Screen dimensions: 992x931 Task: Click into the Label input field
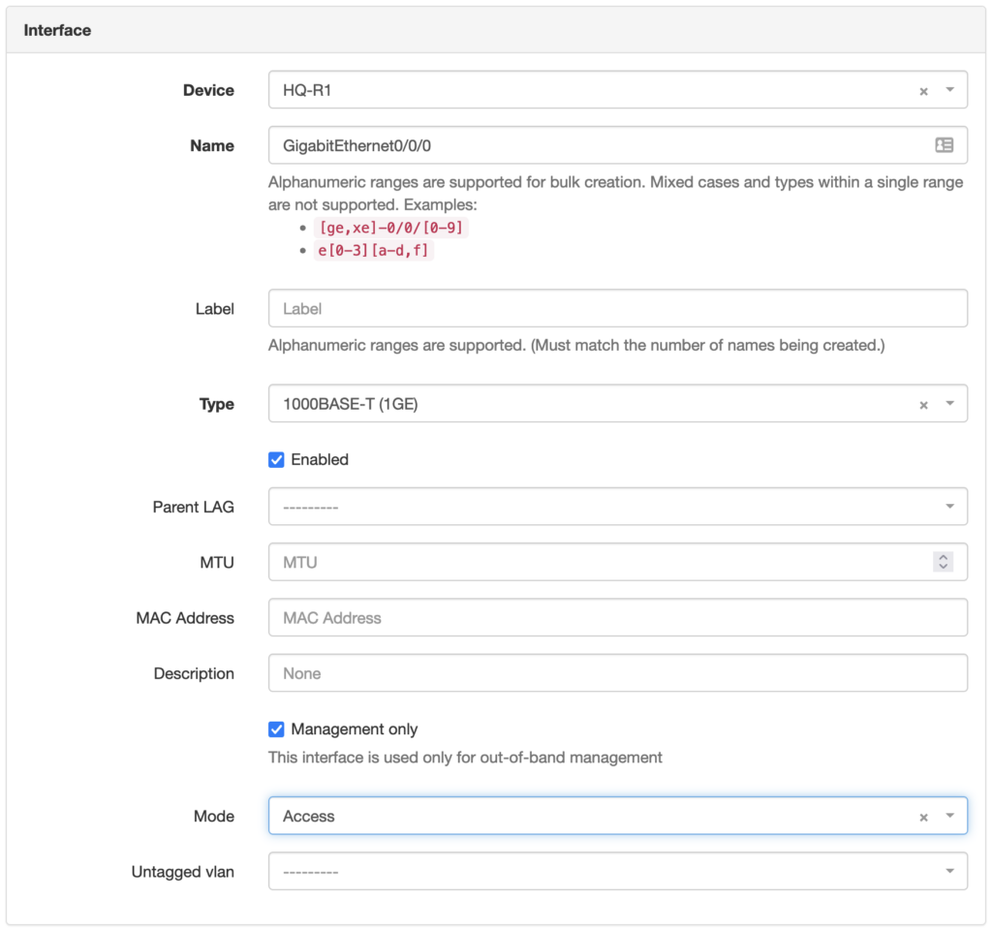[x=617, y=309]
